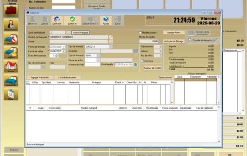Open Ayuda help question-mark icon
The width and height of the screenshot is (247, 156).
[106, 21]
